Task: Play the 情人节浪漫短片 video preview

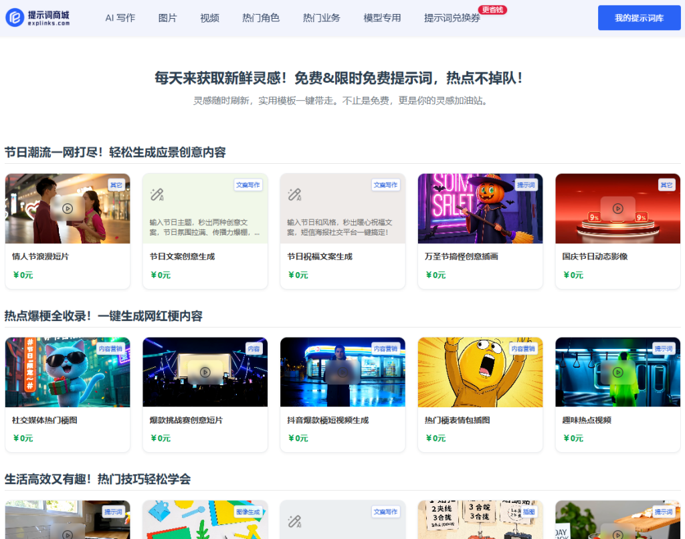Action: click(x=68, y=208)
